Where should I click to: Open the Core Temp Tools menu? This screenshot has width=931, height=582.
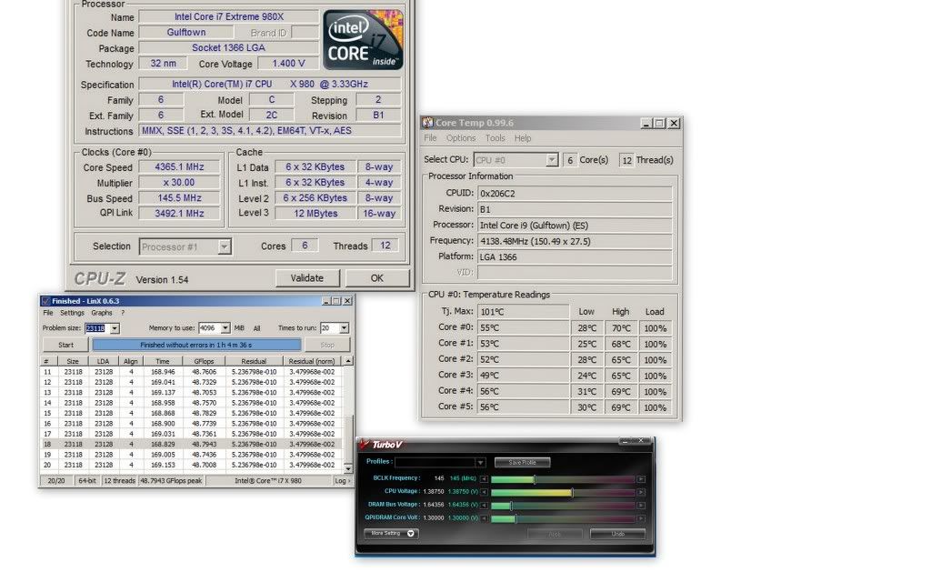pyautogui.click(x=496, y=138)
